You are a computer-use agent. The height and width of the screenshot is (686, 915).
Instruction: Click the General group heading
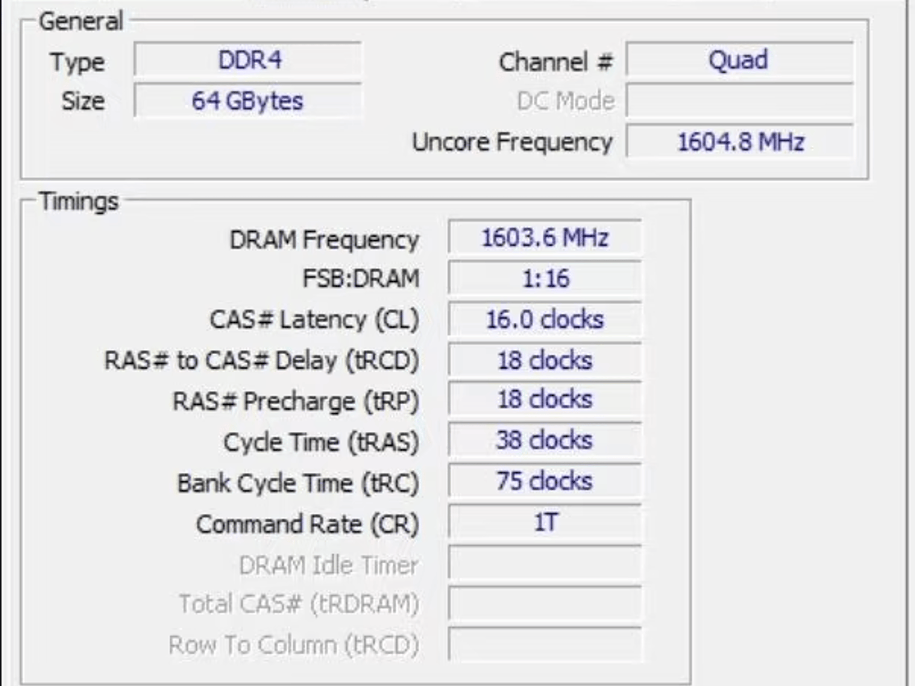click(x=81, y=21)
